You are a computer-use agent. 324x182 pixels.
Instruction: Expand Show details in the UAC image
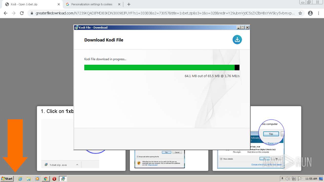pyautogui.click(x=226, y=159)
